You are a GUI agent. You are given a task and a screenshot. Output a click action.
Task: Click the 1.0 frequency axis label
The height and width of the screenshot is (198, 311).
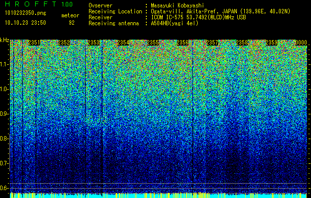[4, 89]
